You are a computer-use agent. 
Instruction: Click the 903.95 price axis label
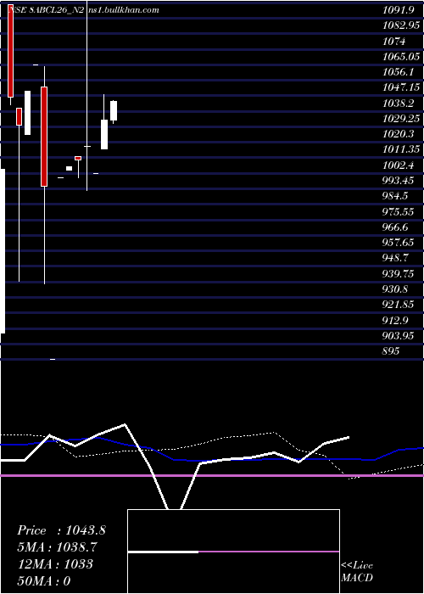(x=398, y=336)
